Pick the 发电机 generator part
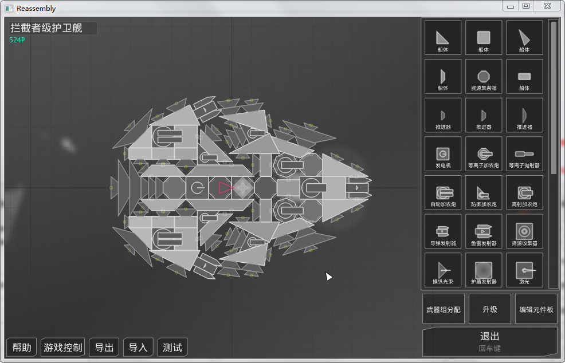The height and width of the screenshot is (363, 565). [443, 154]
